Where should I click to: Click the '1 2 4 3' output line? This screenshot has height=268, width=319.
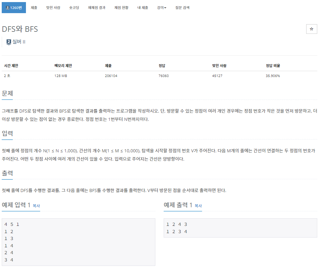click(x=176, y=224)
